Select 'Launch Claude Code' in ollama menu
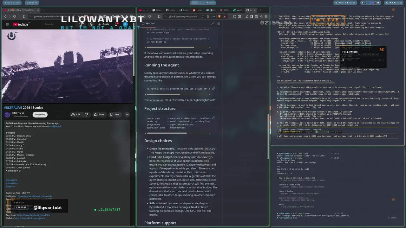This screenshot has width=406, height=228. [289, 184]
